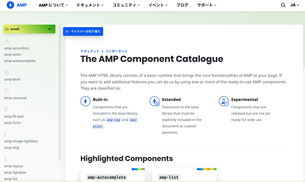Click amp-accordion in the component list
The image size is (305, 182).
16,48
